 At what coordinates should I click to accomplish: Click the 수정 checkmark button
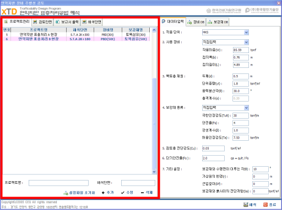click(x=127, y=193)
